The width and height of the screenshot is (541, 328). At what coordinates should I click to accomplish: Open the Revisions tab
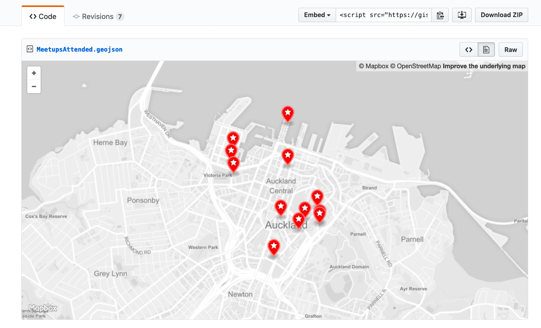click(98, 17)
